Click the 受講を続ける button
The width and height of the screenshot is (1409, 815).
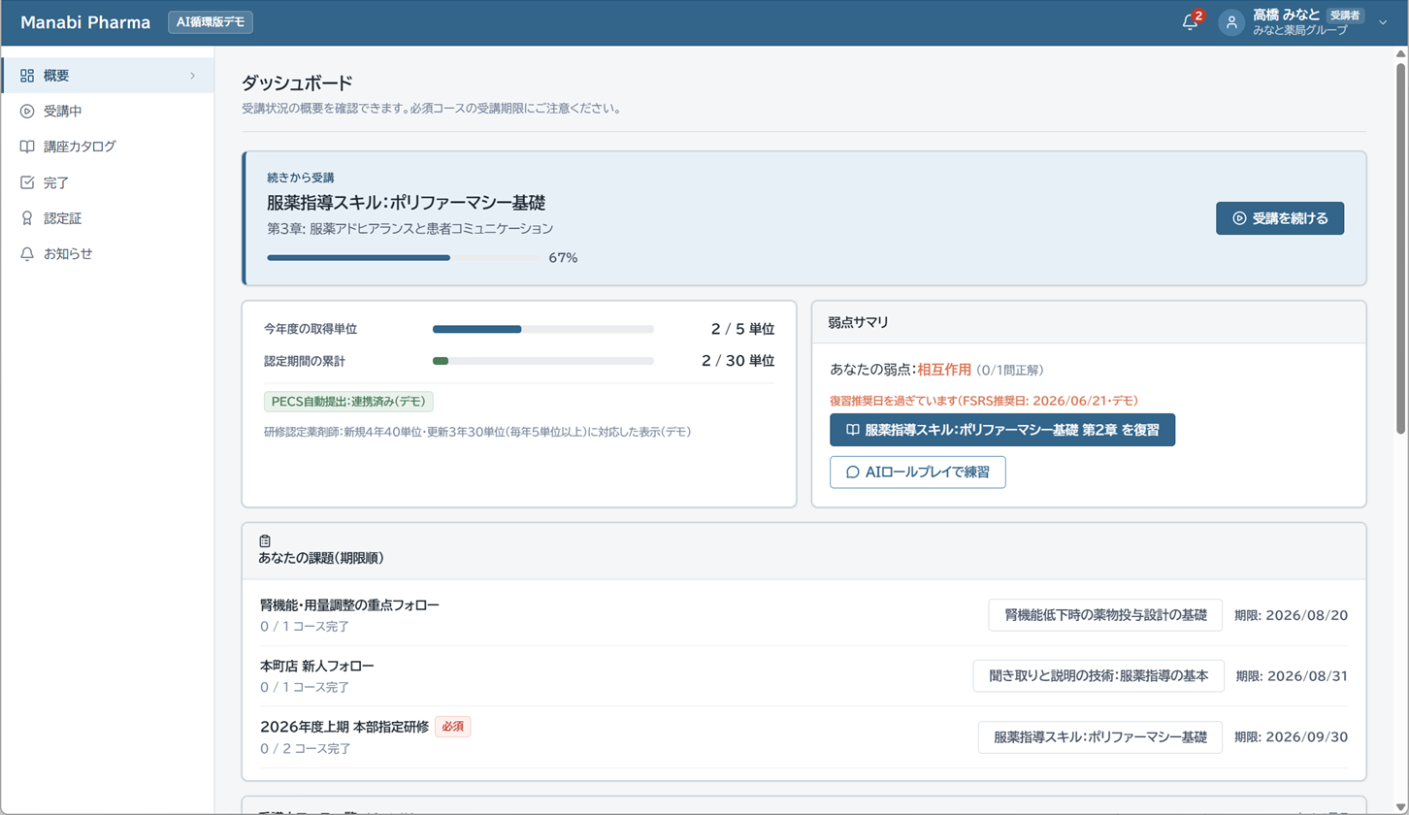[x=1279, y=218]
